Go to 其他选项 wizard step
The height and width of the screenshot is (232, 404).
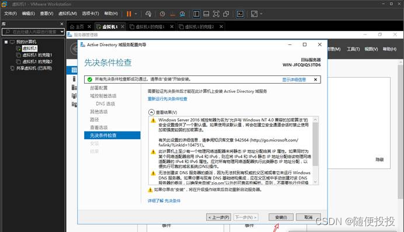click(99, 112)
